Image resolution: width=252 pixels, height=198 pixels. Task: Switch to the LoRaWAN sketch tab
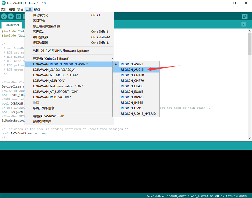pyautogui.click(x=12, y=25)
